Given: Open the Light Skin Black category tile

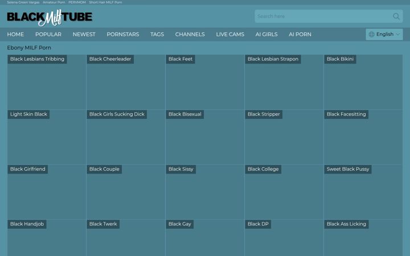Looking at the screenshot, I should [47, 137].
